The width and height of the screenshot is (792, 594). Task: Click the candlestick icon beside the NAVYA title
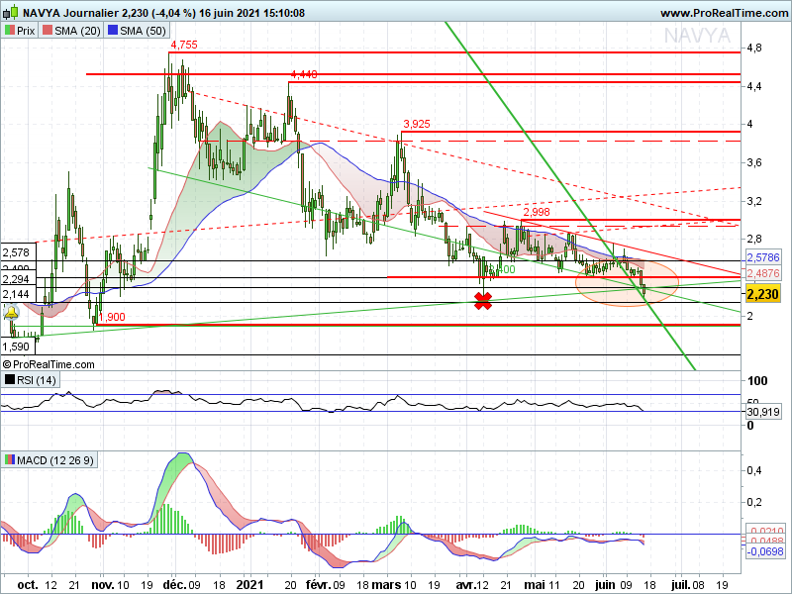(11, 12)
